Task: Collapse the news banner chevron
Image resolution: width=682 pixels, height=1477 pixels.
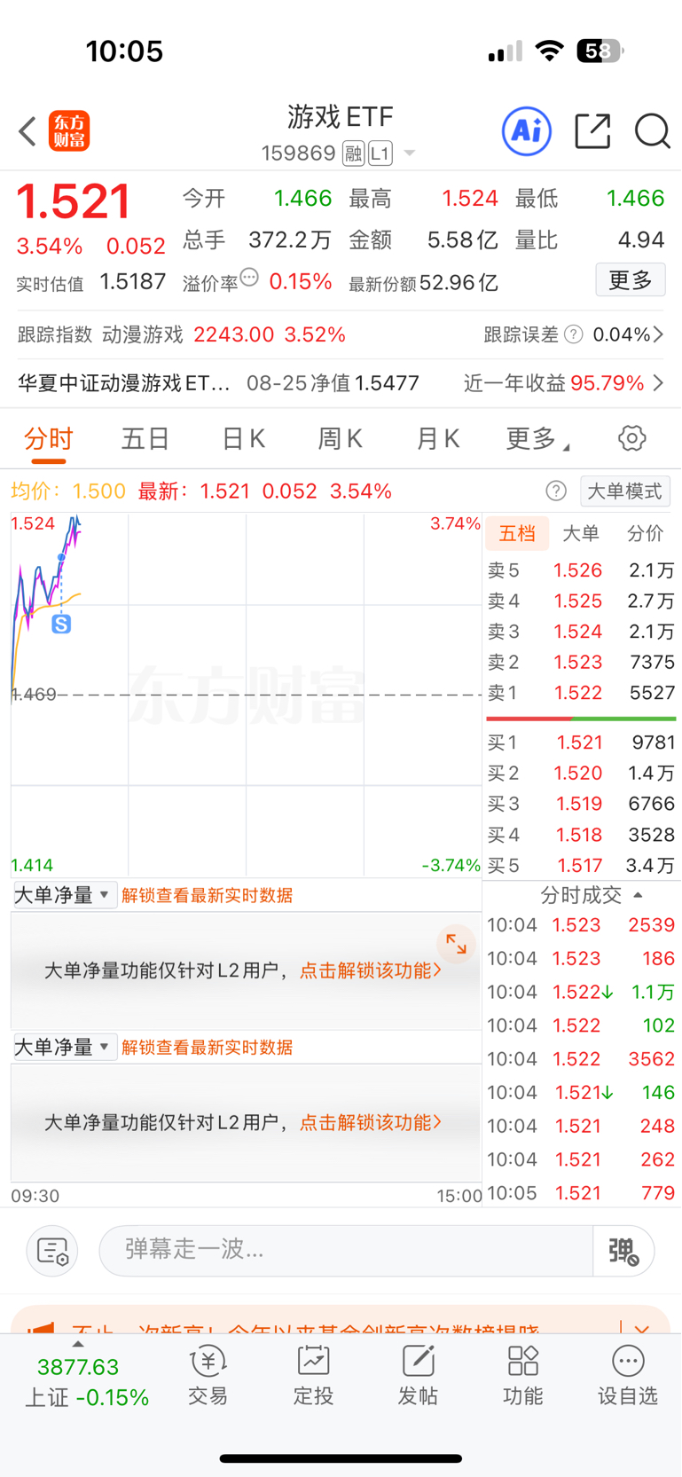Action: [643, 1328]
